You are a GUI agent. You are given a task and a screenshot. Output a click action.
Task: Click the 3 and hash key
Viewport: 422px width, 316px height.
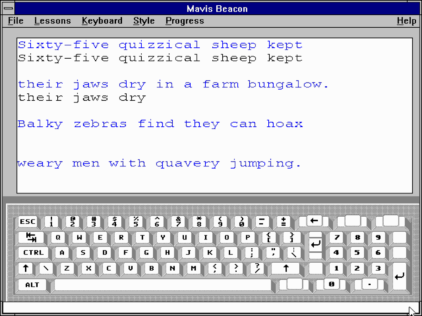click(94, 222)
